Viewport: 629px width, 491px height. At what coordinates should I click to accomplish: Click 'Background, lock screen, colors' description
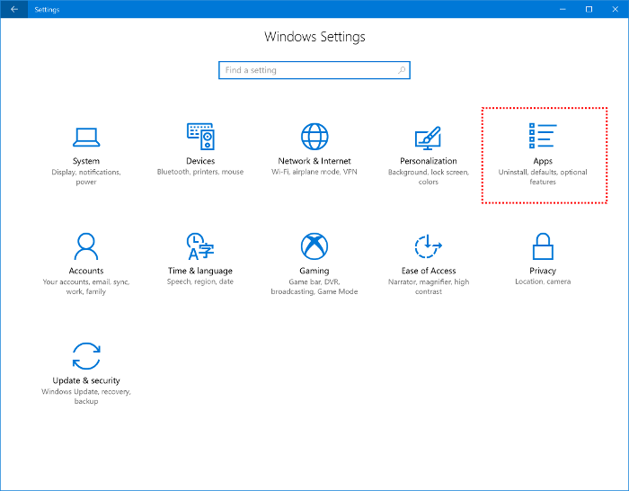tap(429, 177)
